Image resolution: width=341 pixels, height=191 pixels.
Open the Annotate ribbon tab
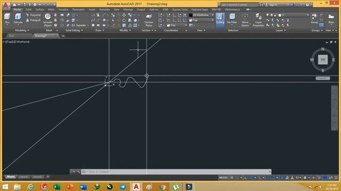coord(104,10)
